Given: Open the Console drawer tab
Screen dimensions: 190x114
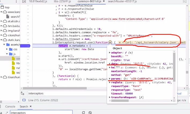Looking at the screenshot, I should click(10, 107).
